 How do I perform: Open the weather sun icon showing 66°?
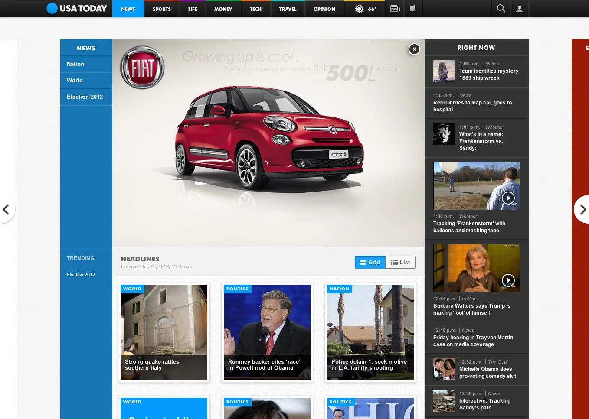[365, 9]
